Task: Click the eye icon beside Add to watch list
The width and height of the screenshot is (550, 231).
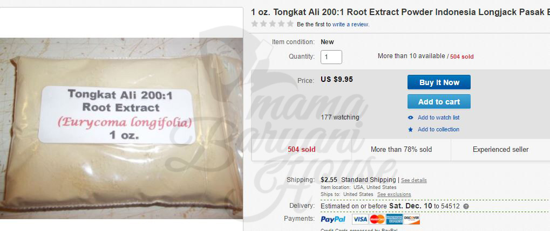Action: pos(410,117)
